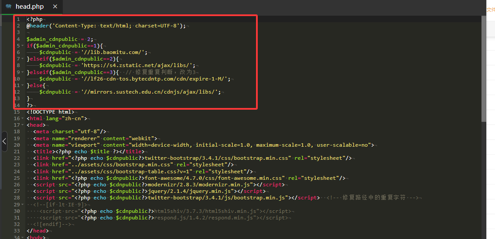Expand the side panel using the left arrow handle
This screenshot has height=239, width=495.
click(4, 141)
